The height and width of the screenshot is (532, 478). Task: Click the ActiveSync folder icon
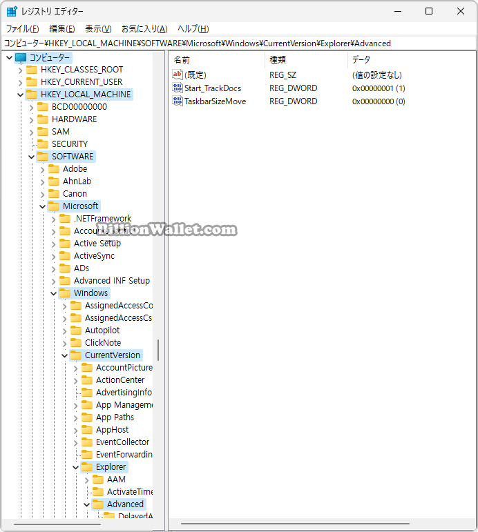65,256
